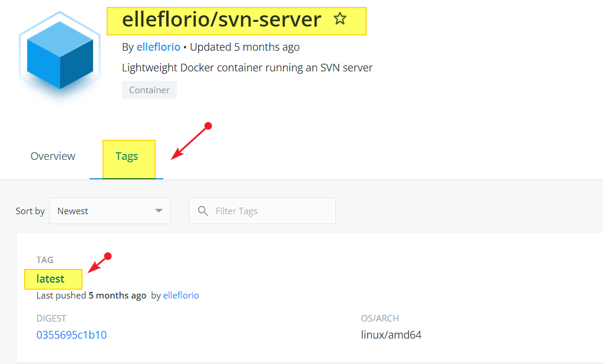The width and height of the screenshot is (603, 364).
Task: Click the 'Updated 5 months ago' text
Action: (x=245, y=47)
